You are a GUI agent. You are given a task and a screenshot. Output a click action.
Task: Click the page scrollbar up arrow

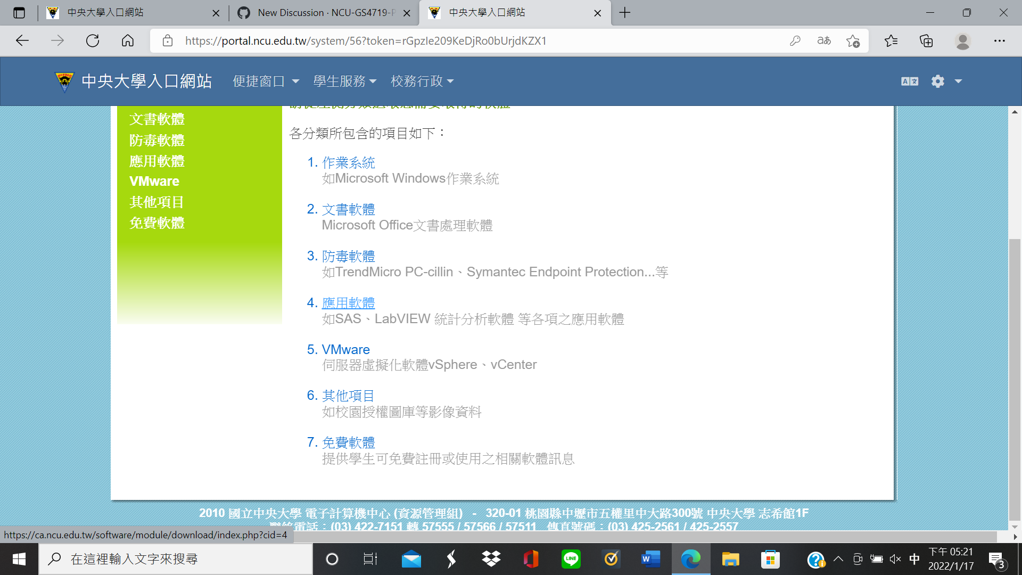(x=1015, y=111)
